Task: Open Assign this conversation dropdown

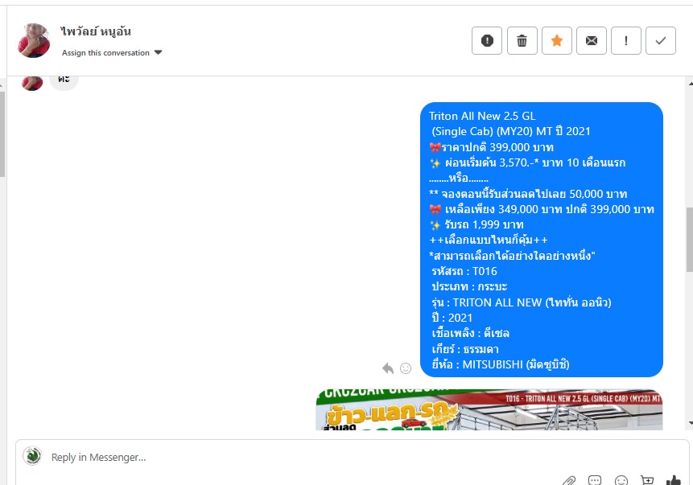Action: click(112, 52)
